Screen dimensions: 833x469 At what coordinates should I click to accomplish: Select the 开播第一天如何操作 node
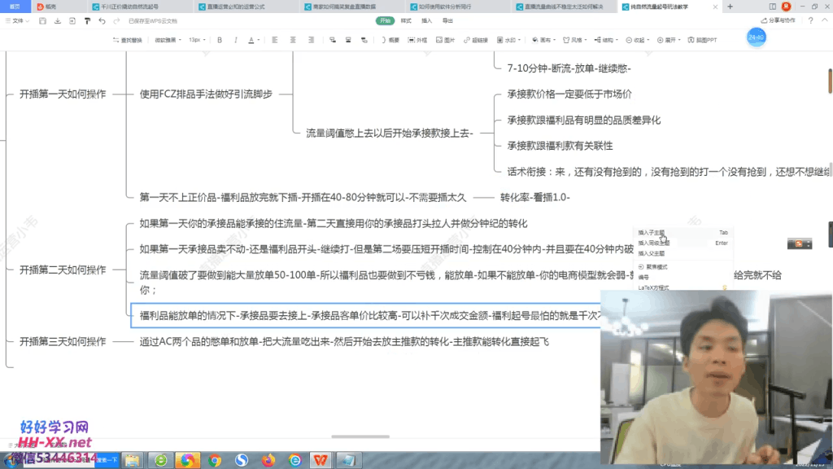point(63,94)
